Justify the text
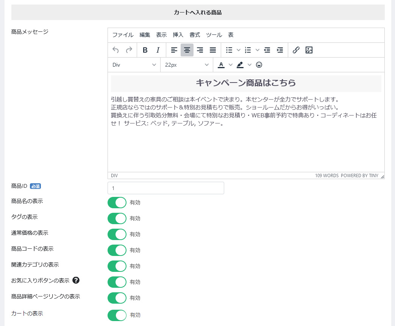This screenshot has height=326, width=395. pyautogui.click(x=213, y=50)
